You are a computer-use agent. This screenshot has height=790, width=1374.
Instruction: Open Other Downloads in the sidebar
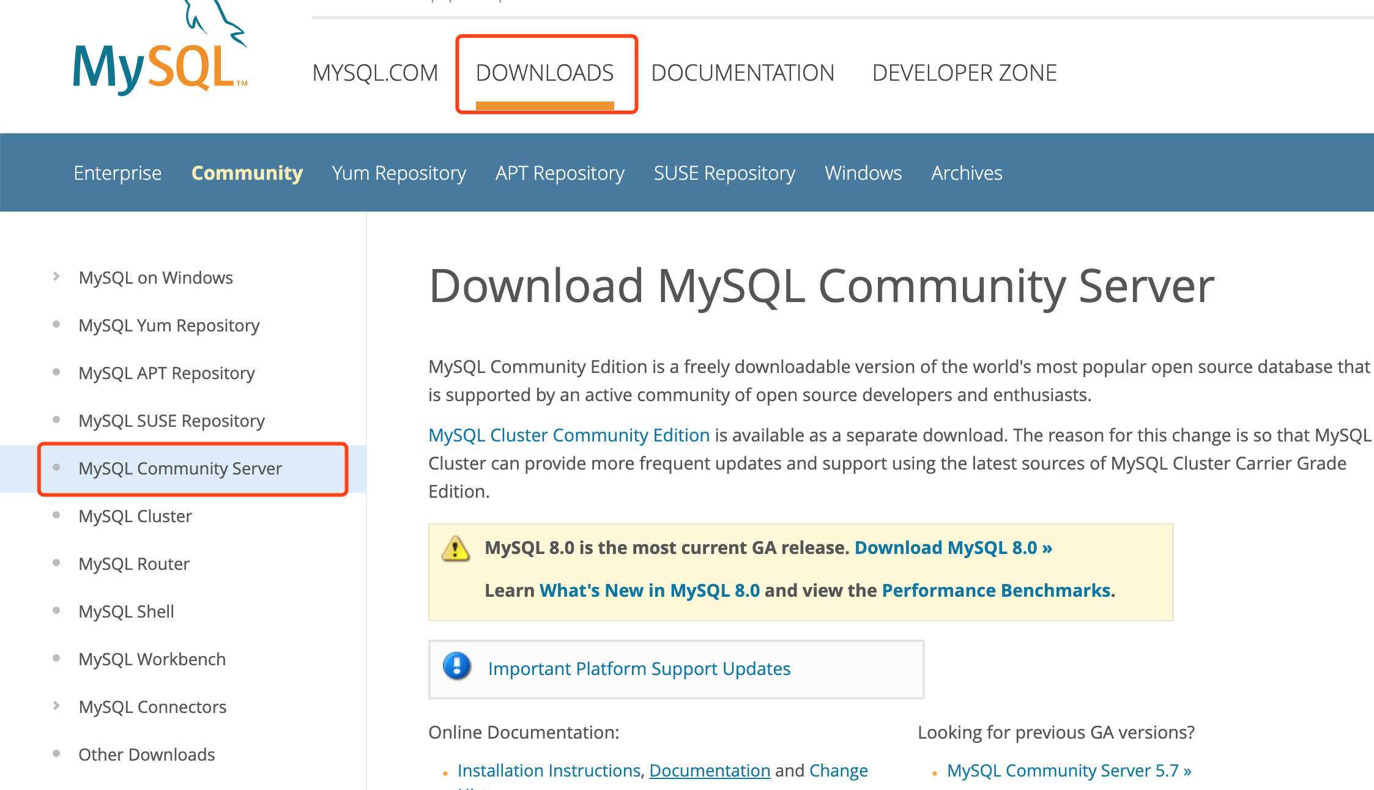point(146,755)
